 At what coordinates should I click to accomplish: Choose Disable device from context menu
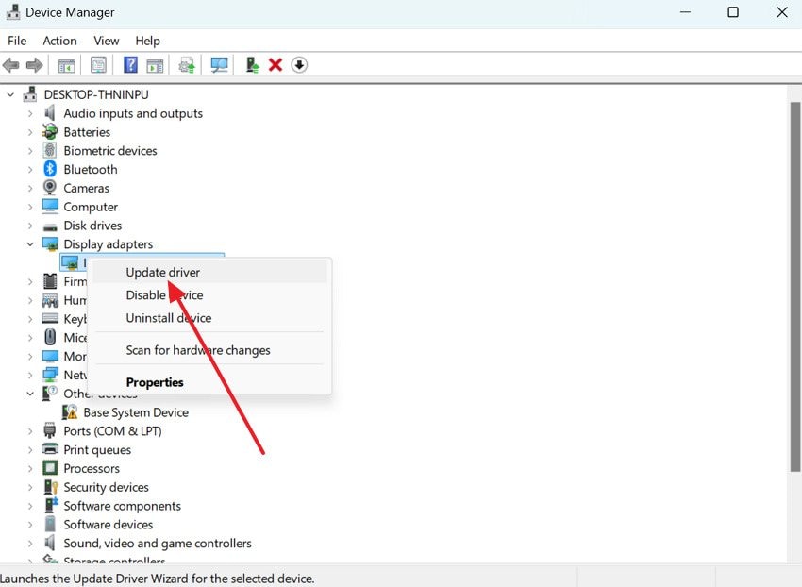point(209,295)
